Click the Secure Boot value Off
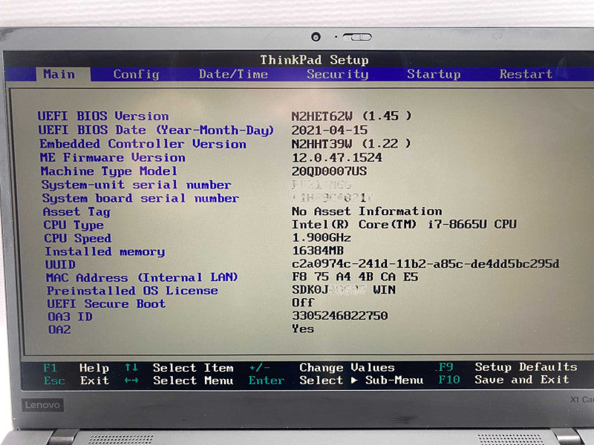 [x=303, y=303]
